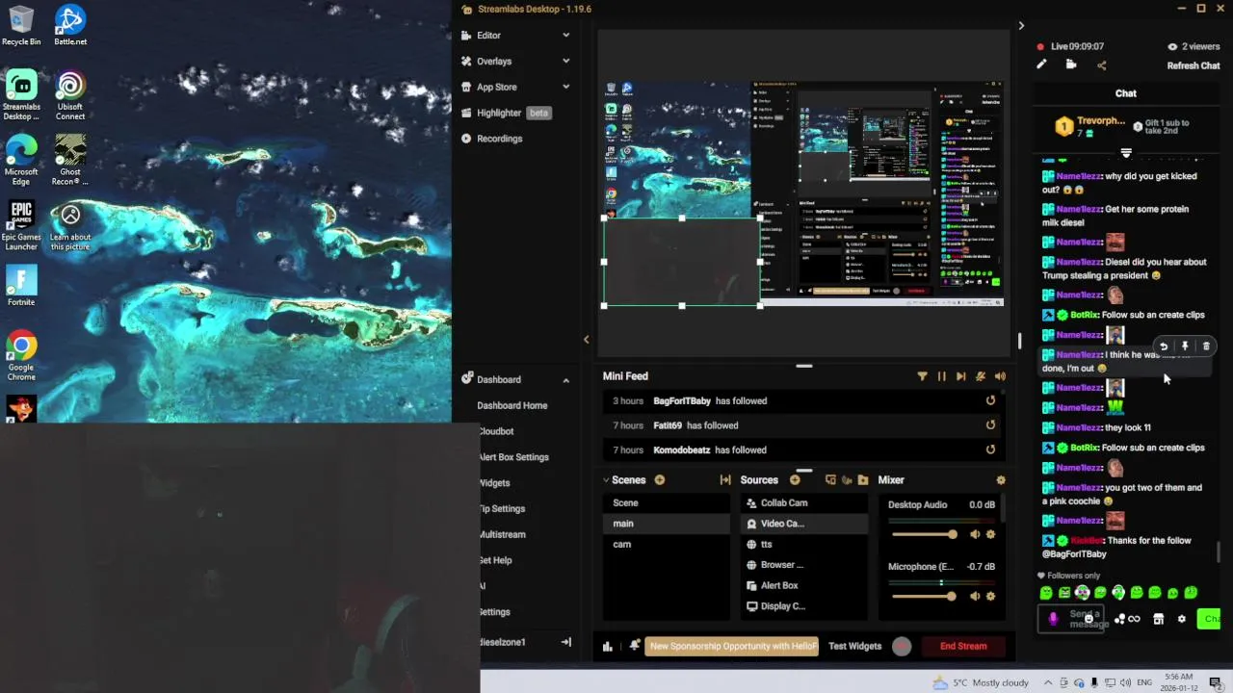
Task: Select the 'cam' scene
Action: pyautogui.click(x=667, y=544)
